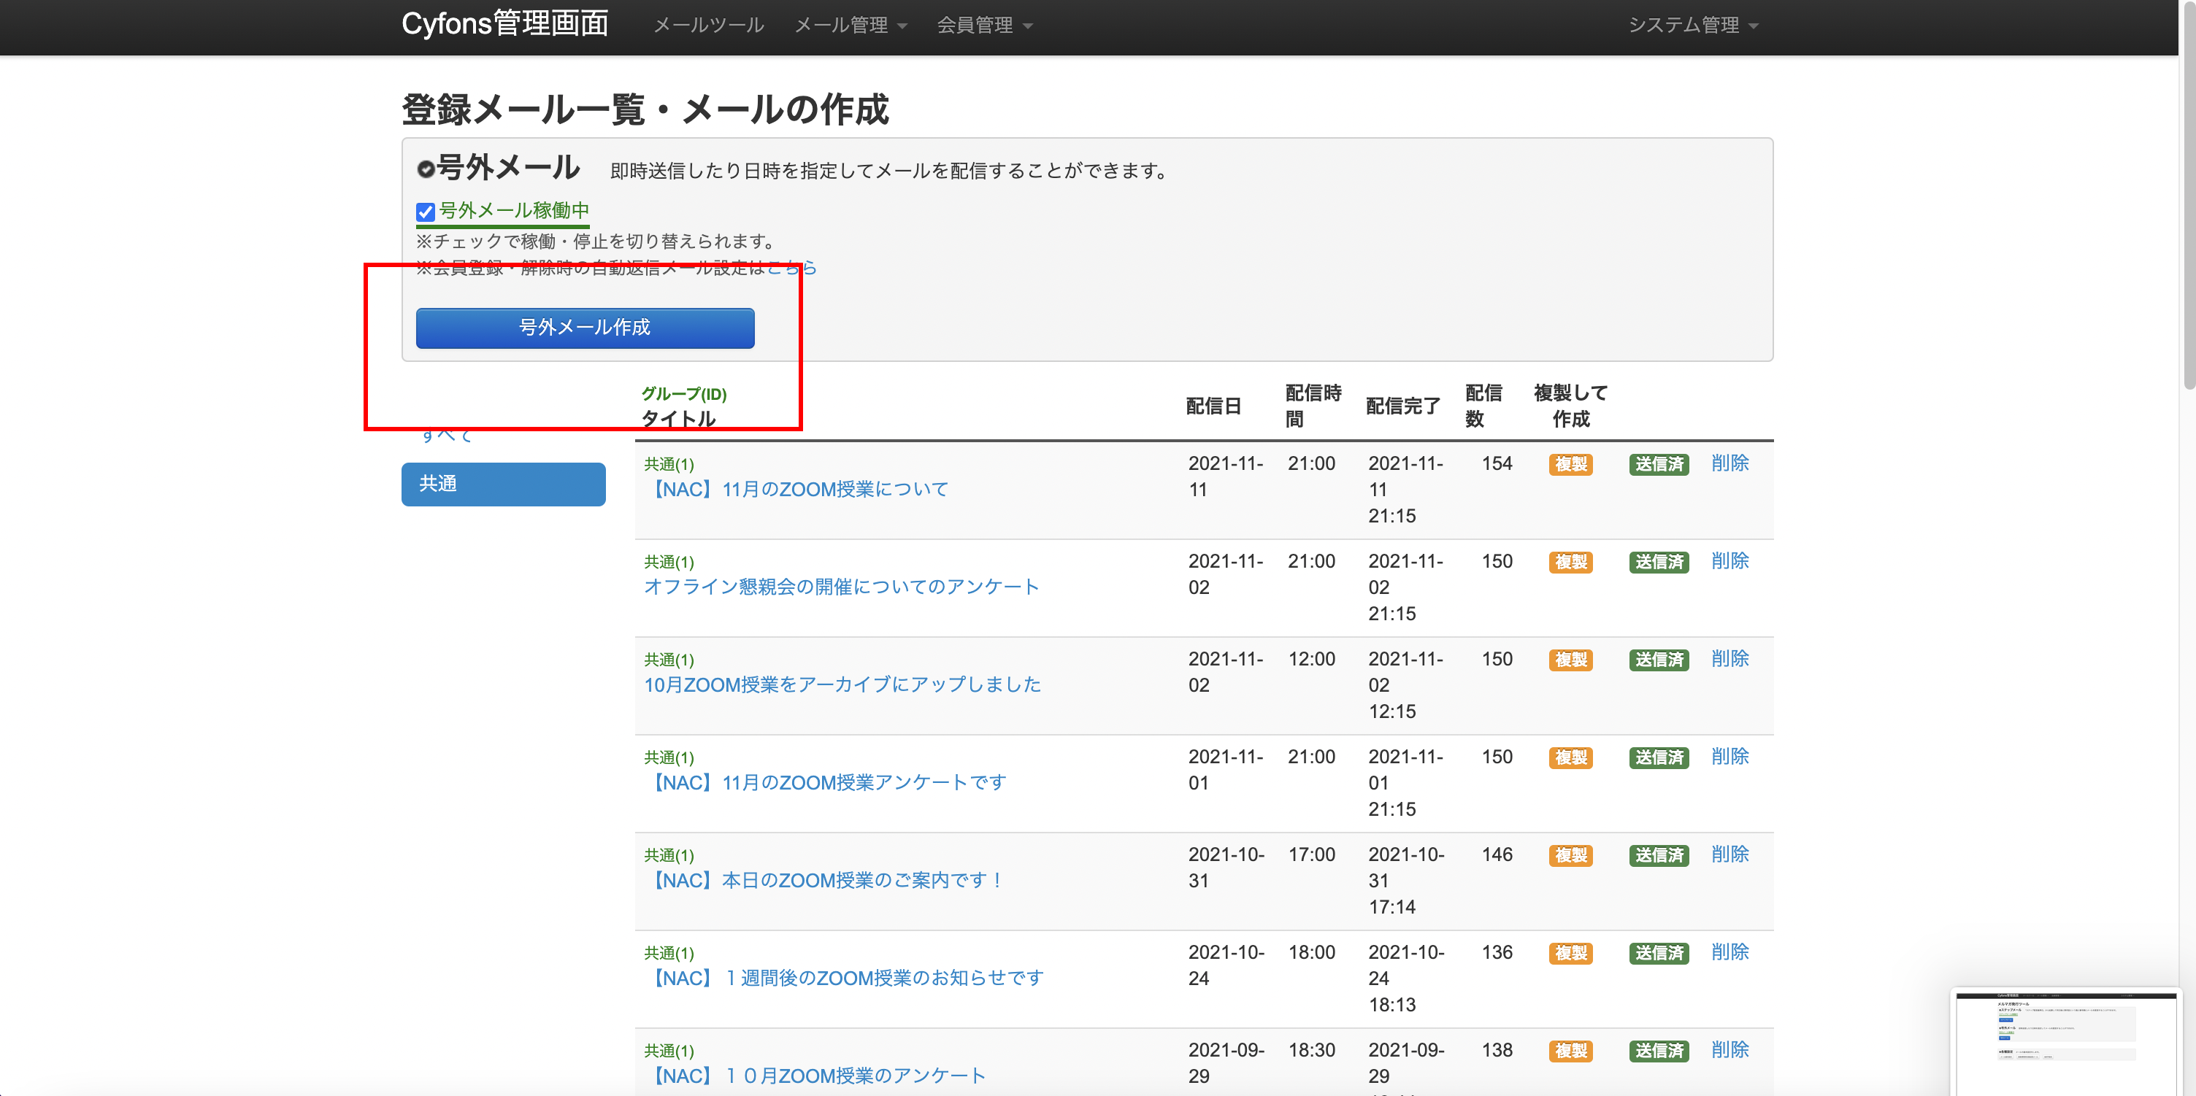Screen dimensions: 2196x1096
Task: Click 複製 badge for 10月ZOOM授業 archive mail
Action: (1570, 660)
